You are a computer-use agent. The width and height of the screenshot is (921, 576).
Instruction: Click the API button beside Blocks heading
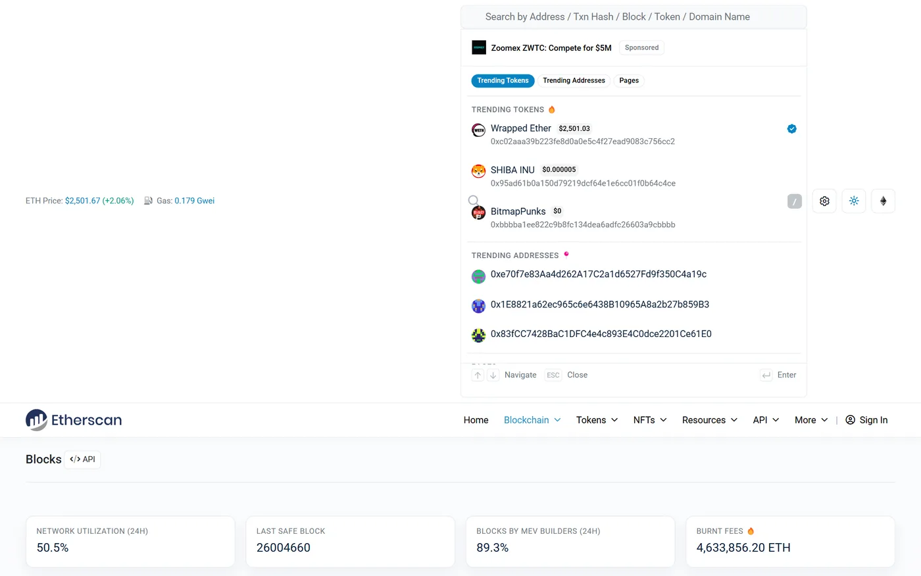pos(82,459)
